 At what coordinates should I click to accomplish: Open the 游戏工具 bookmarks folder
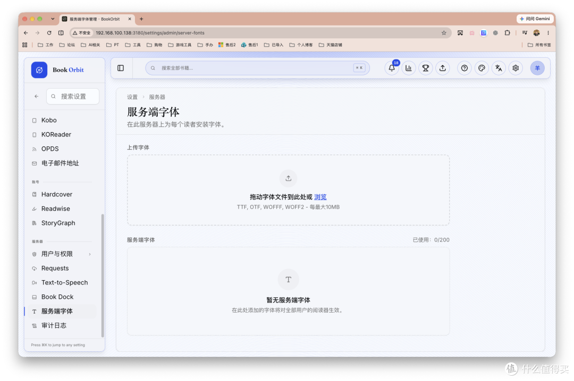pyautogui.click(x=180, y=45)
